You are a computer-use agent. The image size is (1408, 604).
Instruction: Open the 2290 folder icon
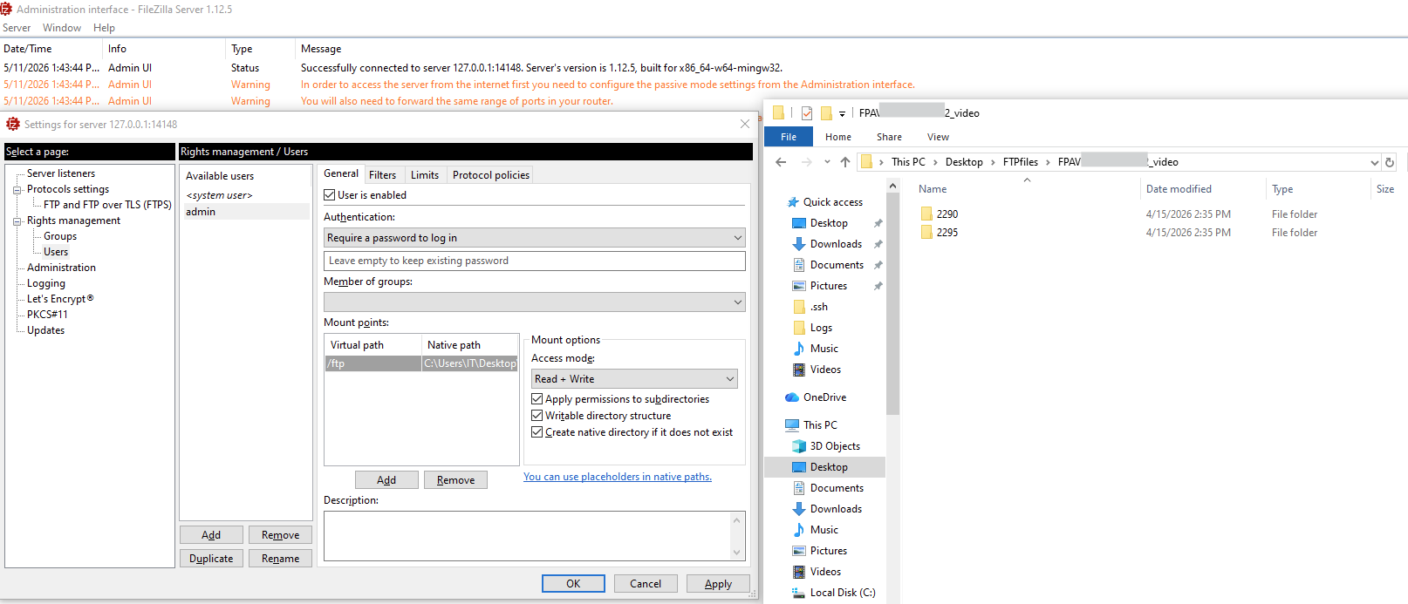tap(926, 214)
